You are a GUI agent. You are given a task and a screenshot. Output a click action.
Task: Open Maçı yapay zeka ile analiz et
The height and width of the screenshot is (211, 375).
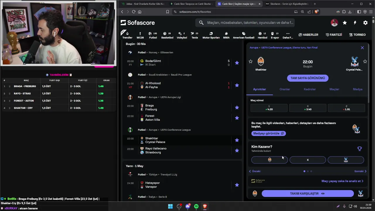tap(342, 181)
